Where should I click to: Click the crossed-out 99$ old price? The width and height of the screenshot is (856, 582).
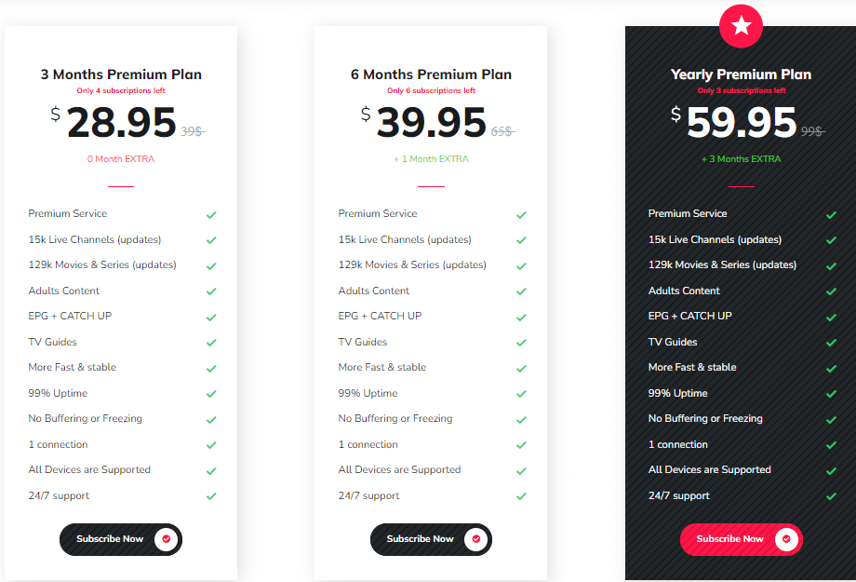(x=812, y=132)
